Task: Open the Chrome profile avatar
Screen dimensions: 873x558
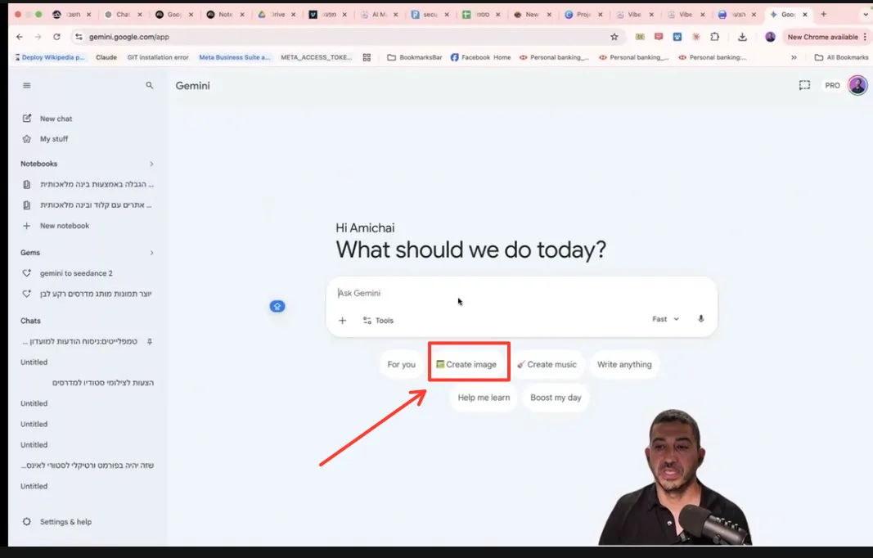Action: click(770, 37)
